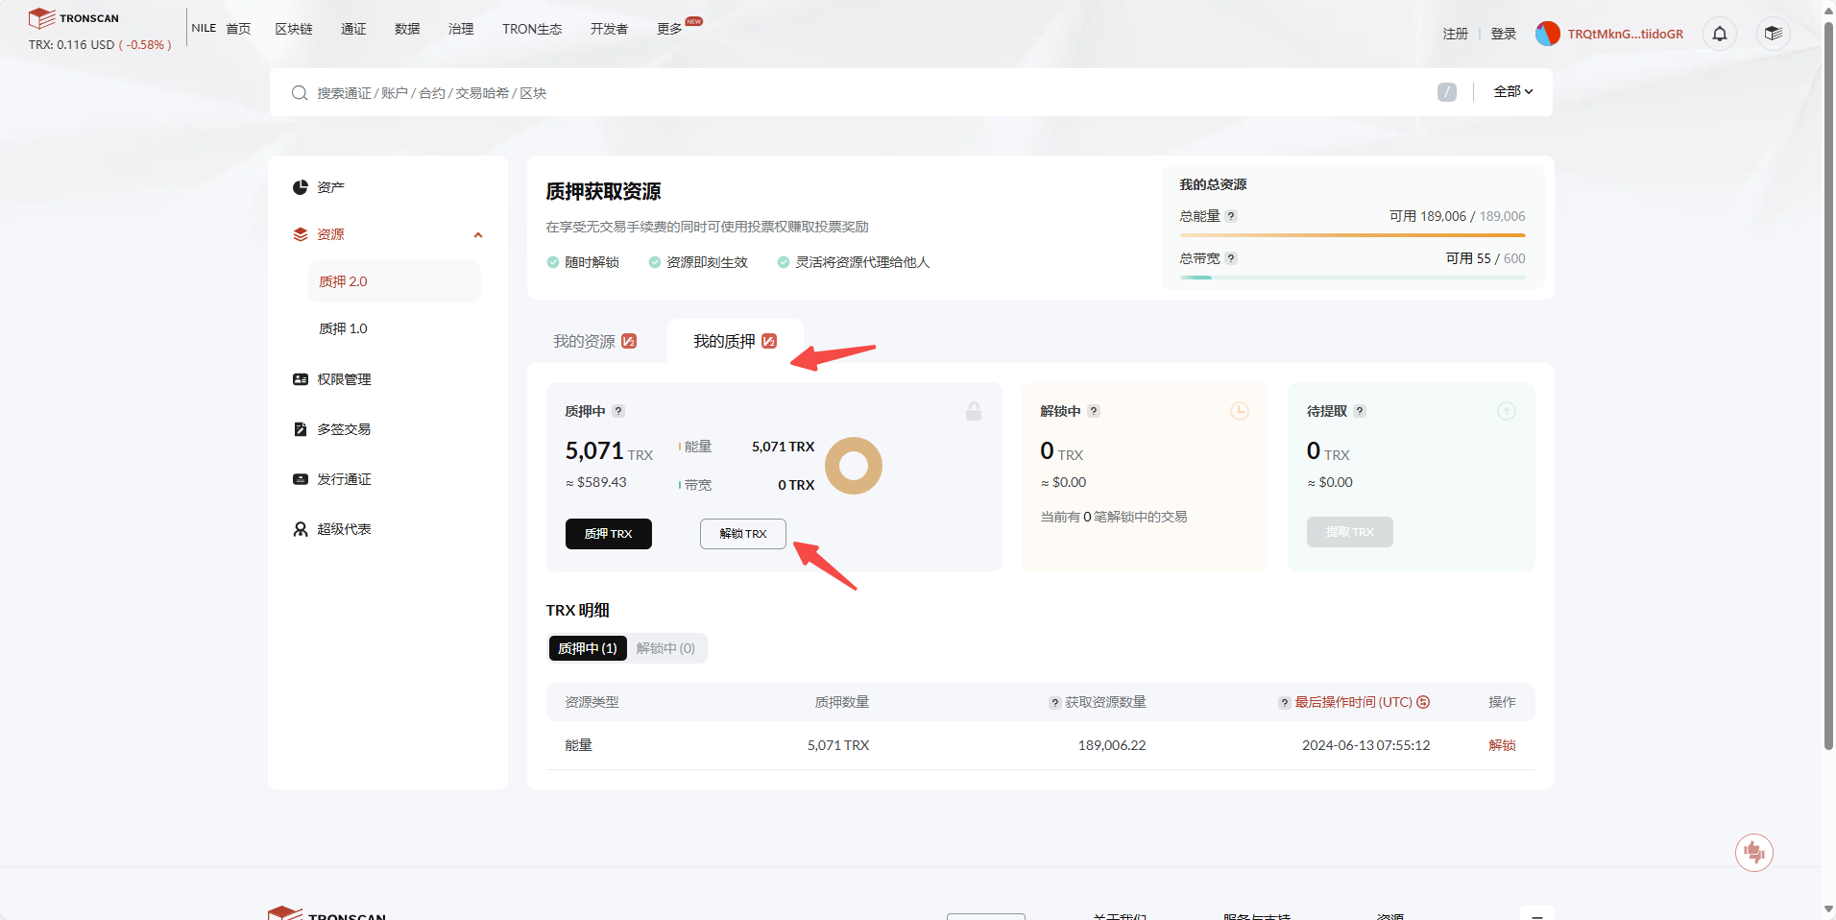Viewport: 1836px width, 920px height.
Task: Click the wallet avatar icon
Action: (1547, 34)
